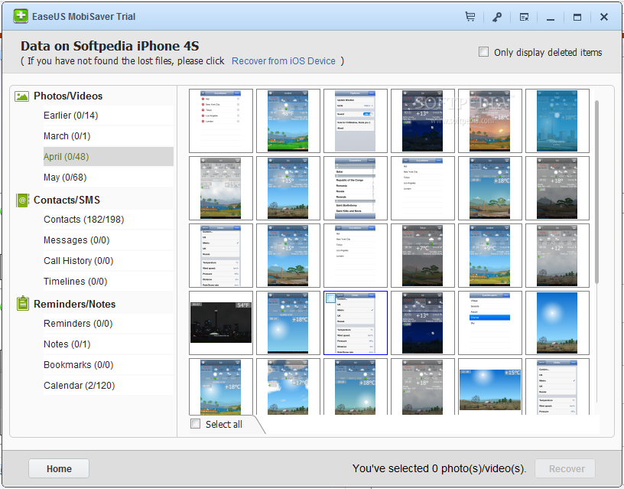Check the box on the highlighted settings thumbnail
The width and height of the screenshot is (624, 489).
click(x=331, y=298)
